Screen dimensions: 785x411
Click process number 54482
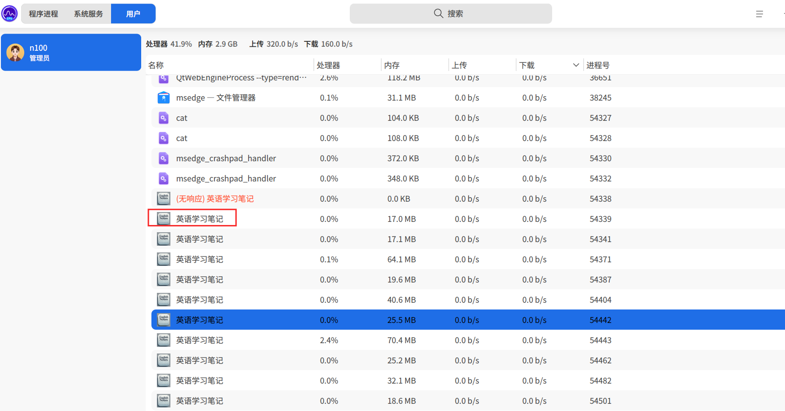601,380
